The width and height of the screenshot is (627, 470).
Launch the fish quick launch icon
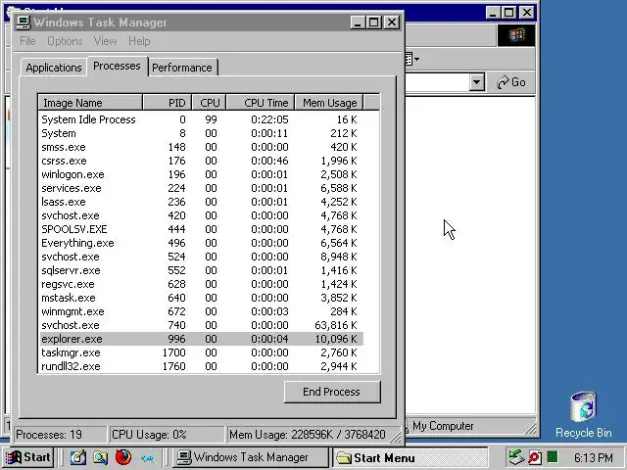tap(147, 458)
